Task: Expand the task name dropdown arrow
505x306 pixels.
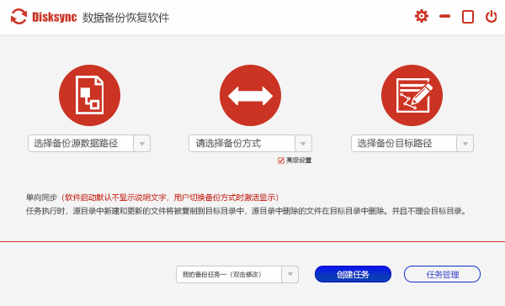Action: 290,274
